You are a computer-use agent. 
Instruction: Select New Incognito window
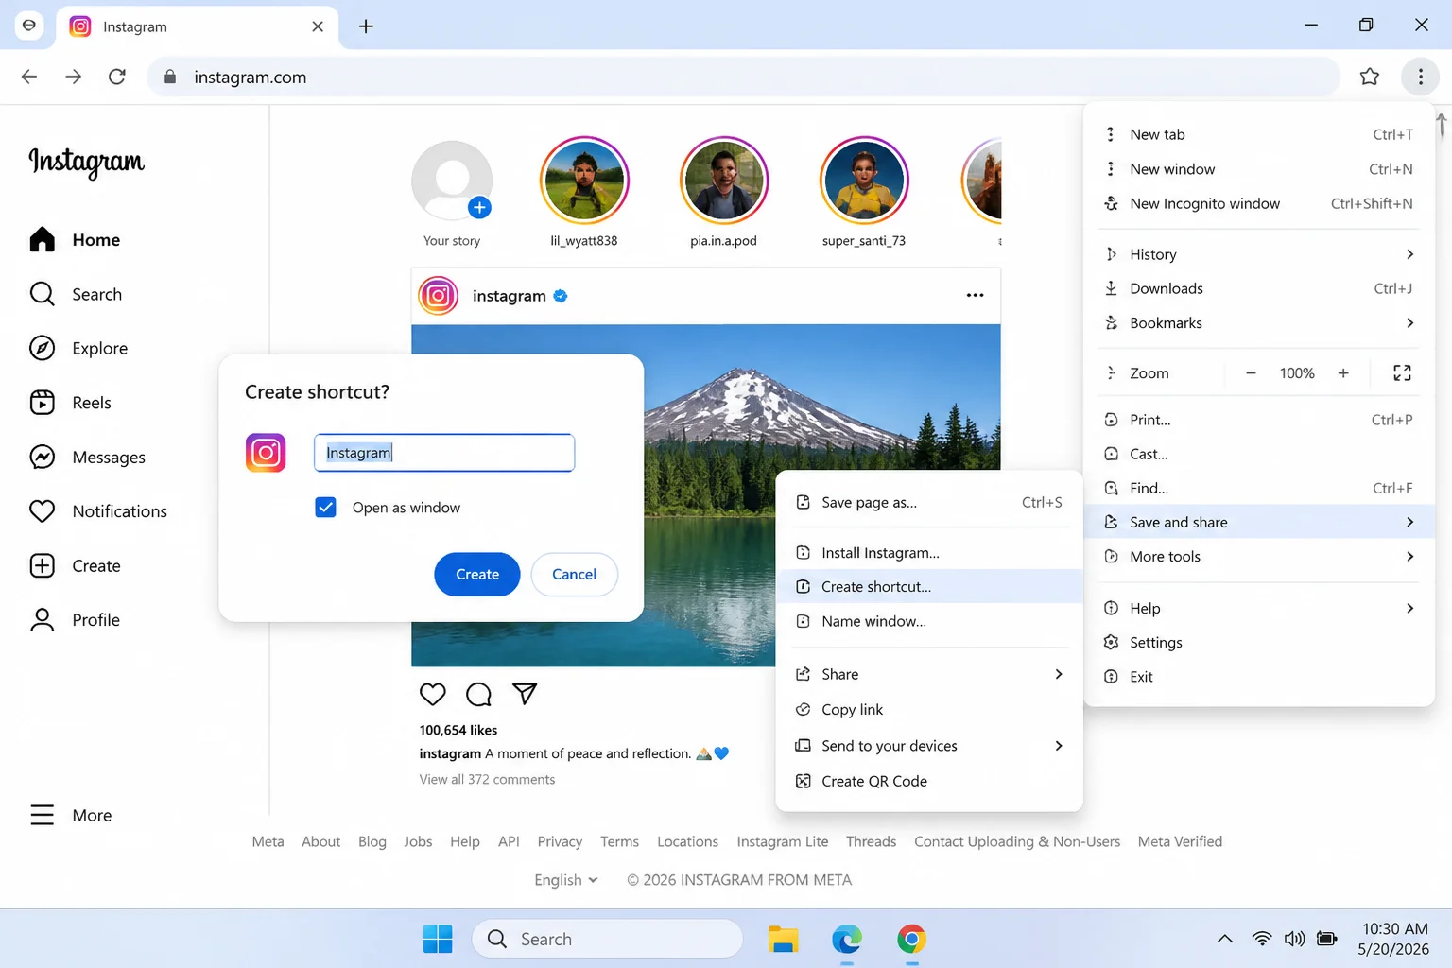[1259, 203]
